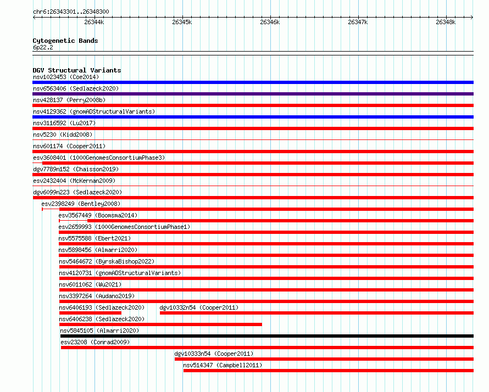Click the red bar under esv3608401
This screenshot has height=392, width=489.
point(258,163)
